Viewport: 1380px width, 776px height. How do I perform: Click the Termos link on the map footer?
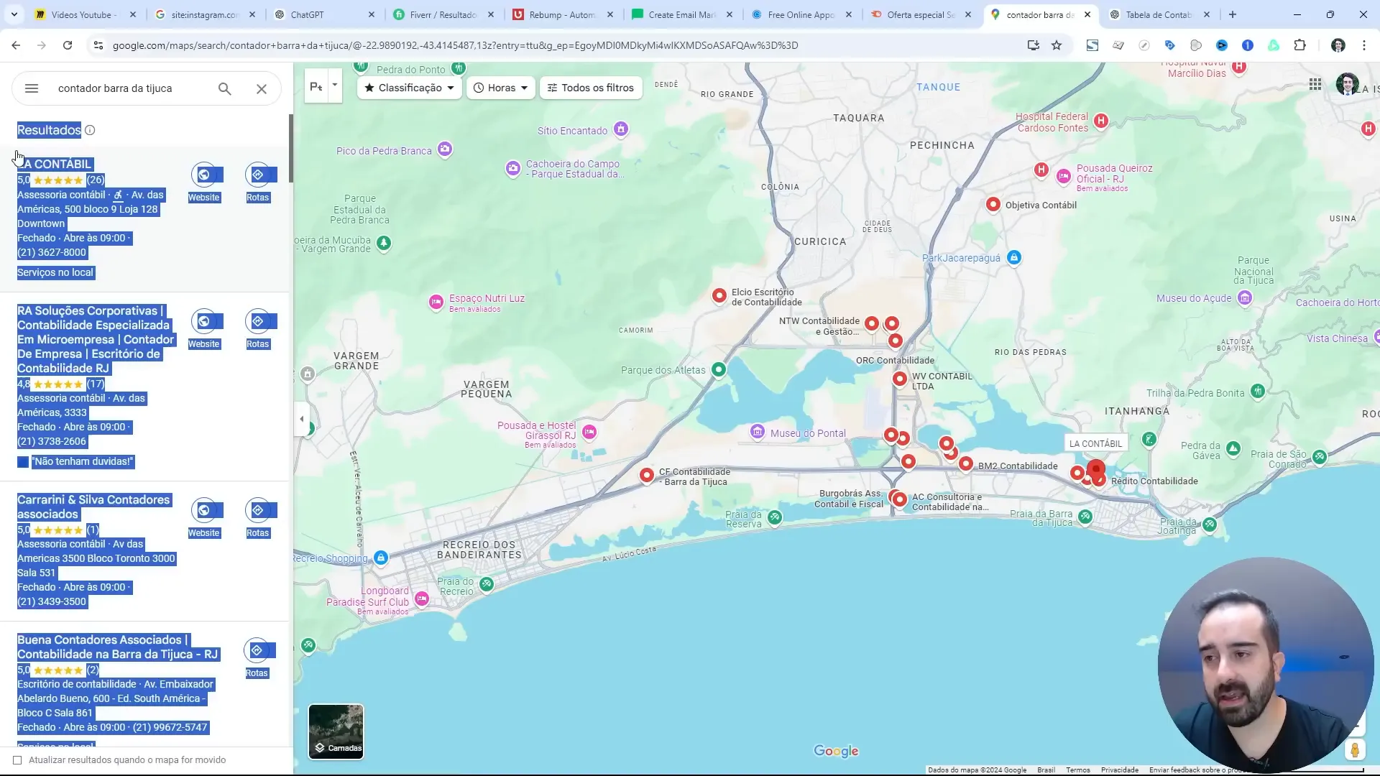pos(1078,770)
